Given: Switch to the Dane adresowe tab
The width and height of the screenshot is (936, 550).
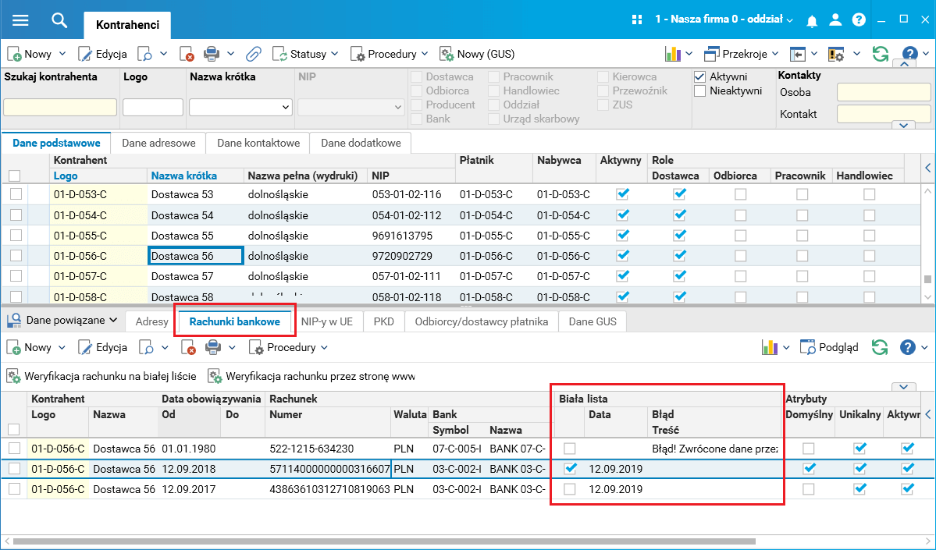Looking at the screenshot, I should click(158, 143).
